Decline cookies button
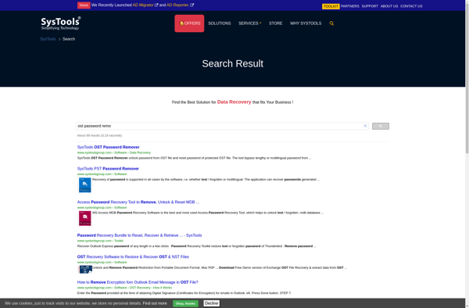The image size is (469, 308). coord(212,303)
